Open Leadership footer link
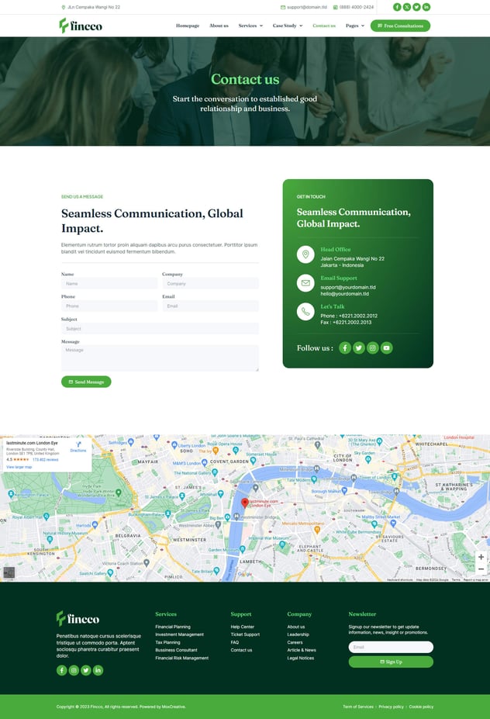The width and height of the screenshot is (490, 719). pos(298,634)
